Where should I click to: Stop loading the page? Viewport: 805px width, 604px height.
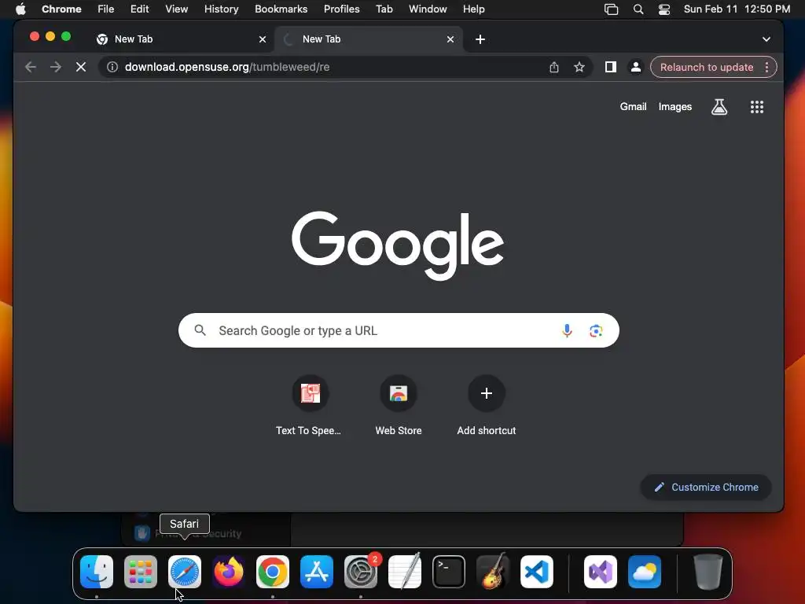(x=81, y=67)
